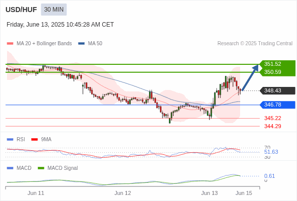Select the Jun 13 date axis marker
297x201 pixels.
tap(209, 193)
